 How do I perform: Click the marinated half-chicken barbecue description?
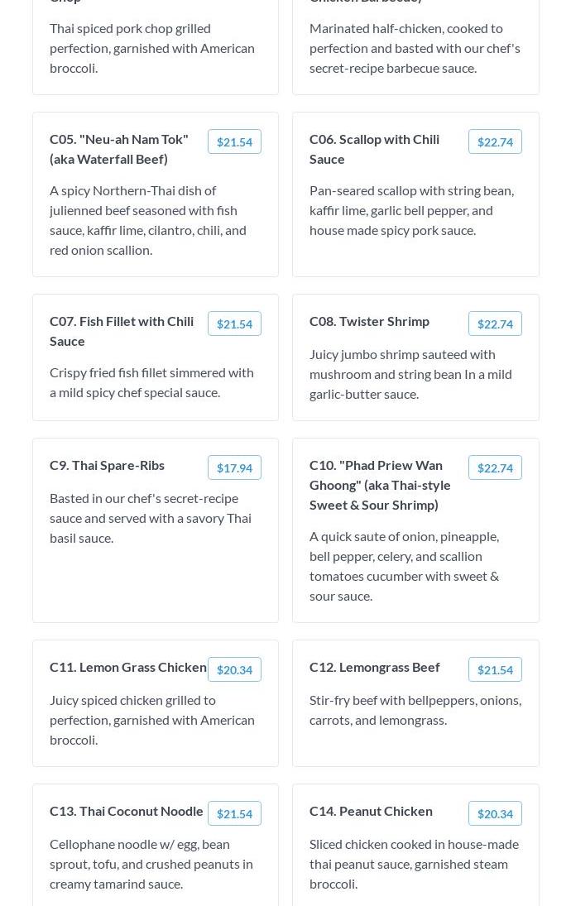[415, 48]
